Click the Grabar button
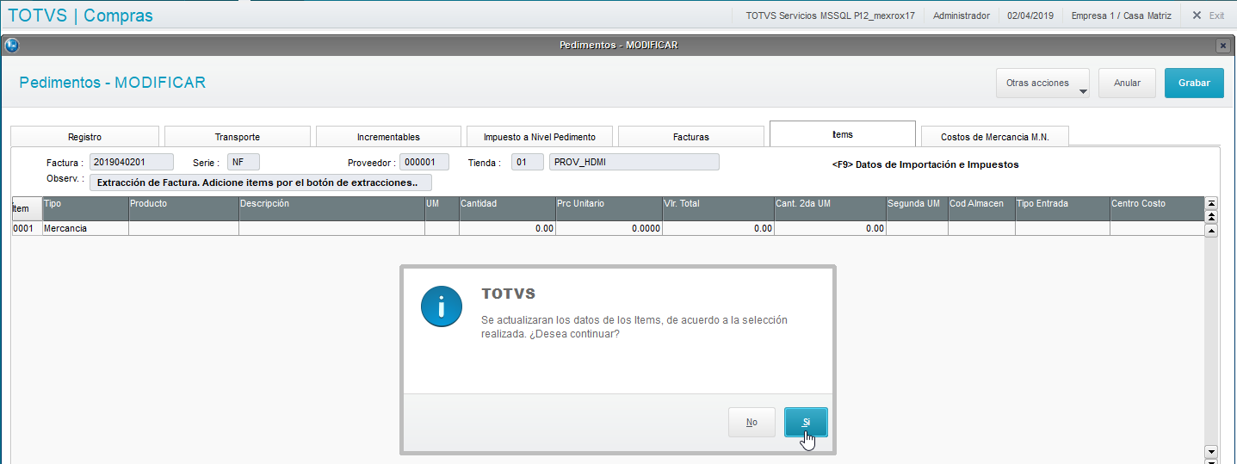 1194,84
